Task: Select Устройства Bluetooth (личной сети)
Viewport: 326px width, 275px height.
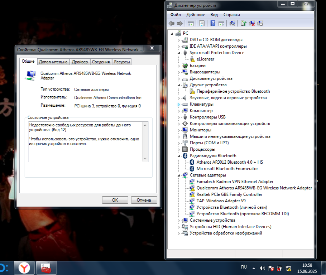Action: coord(232,207)
